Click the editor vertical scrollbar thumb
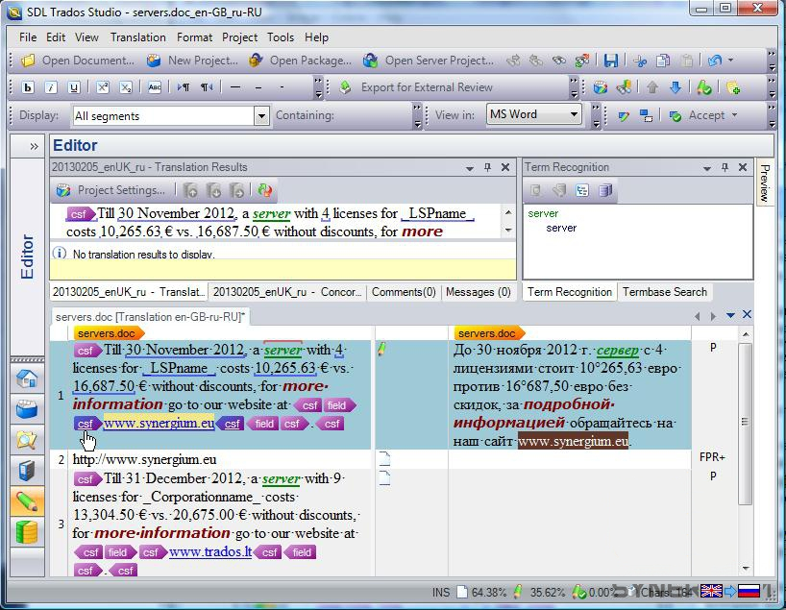The height and width of the screenshot is (610, 786). coord(746,424)
